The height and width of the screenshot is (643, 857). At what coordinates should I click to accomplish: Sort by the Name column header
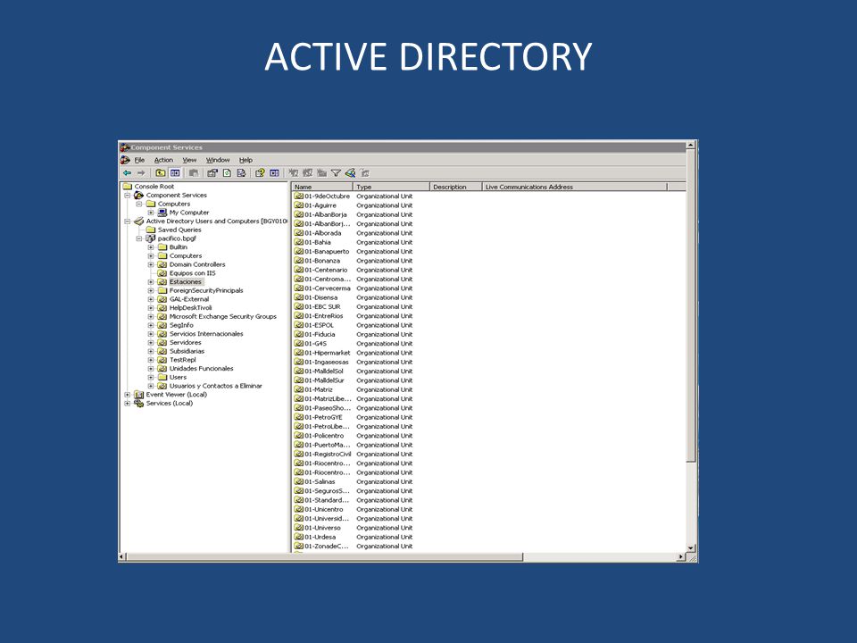click(x=322, y=187)
